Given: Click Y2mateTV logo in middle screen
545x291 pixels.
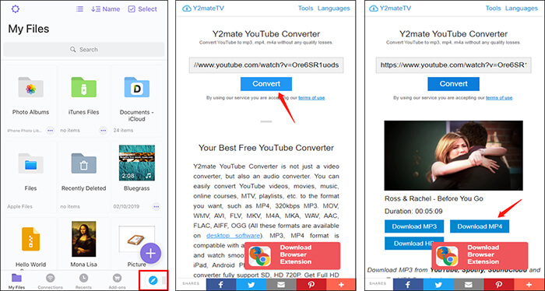Looking at the screenshot, I should point(203,9).
